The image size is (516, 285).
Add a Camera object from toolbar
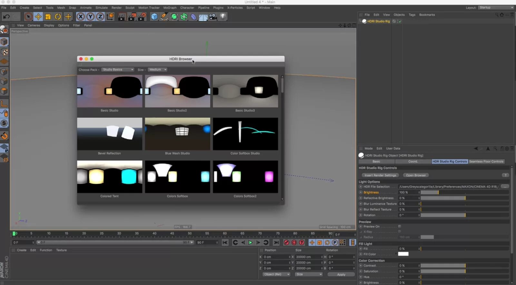pos(213,17)
